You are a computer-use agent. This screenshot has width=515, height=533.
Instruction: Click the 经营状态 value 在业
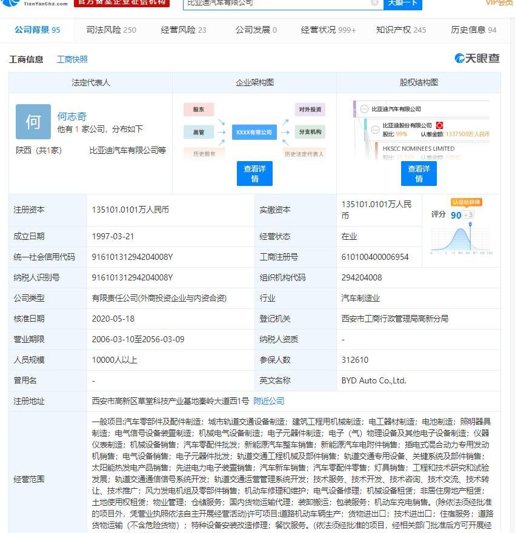(x=349, y=236)
